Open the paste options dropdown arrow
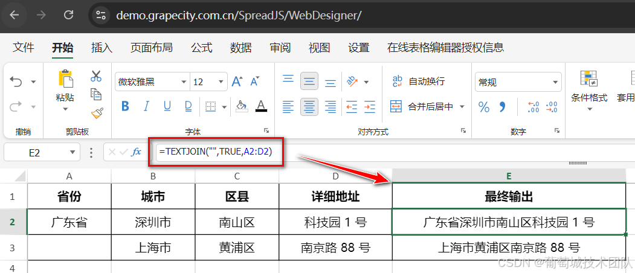The image size is (635, 273). pos(66,109)
